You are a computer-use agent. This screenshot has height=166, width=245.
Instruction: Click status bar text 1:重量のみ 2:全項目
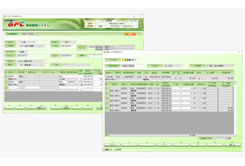pyautogui.click(x=112, y=150)
